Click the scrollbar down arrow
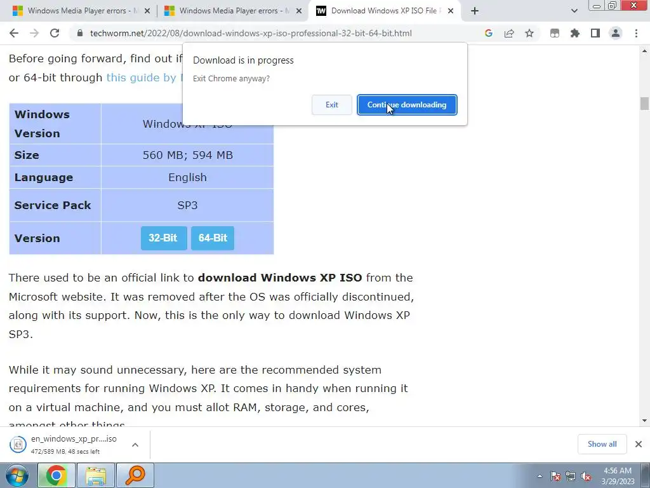The height and width of the screenshot is (488, 650). pyautogui.click(x=644, y=421)
